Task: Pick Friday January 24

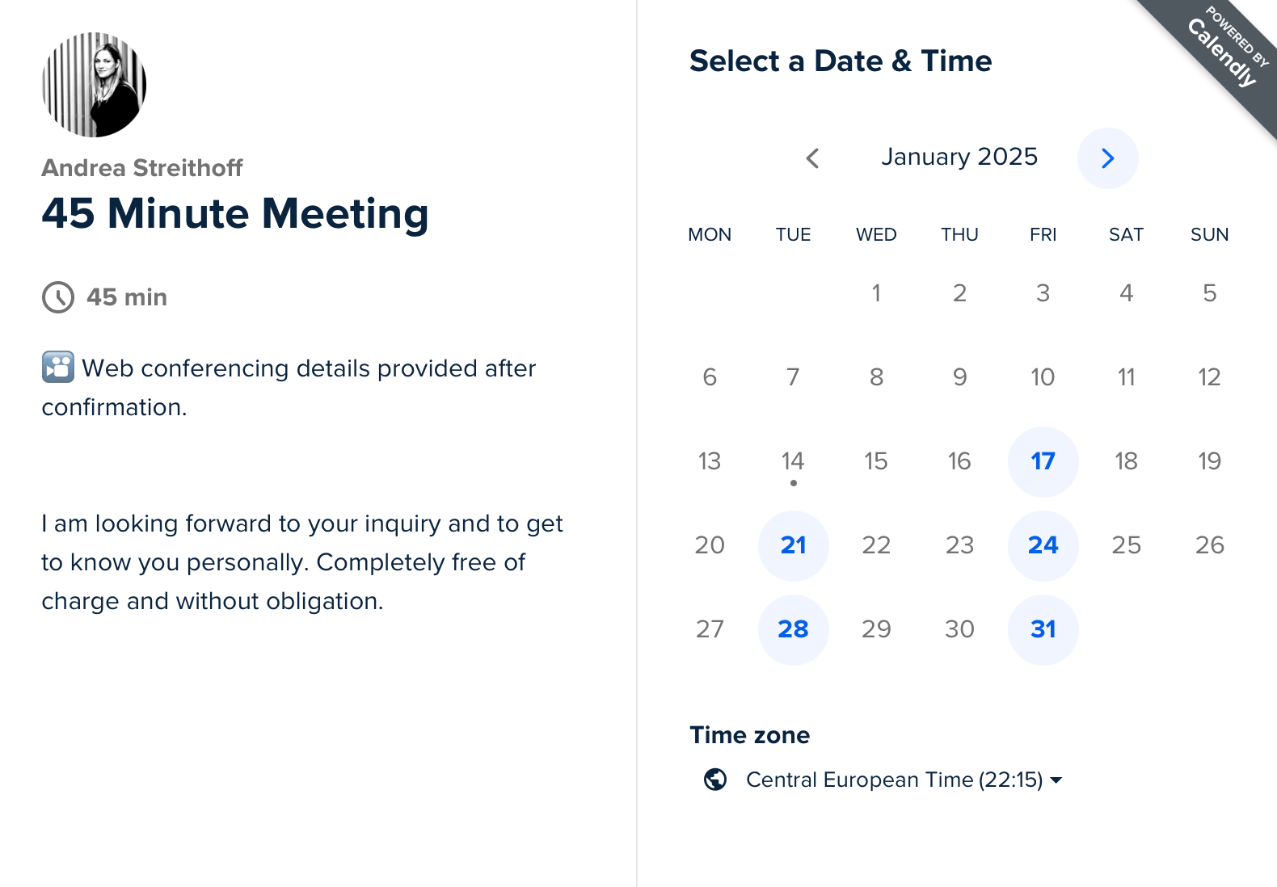Action: tap(1043, 545)
